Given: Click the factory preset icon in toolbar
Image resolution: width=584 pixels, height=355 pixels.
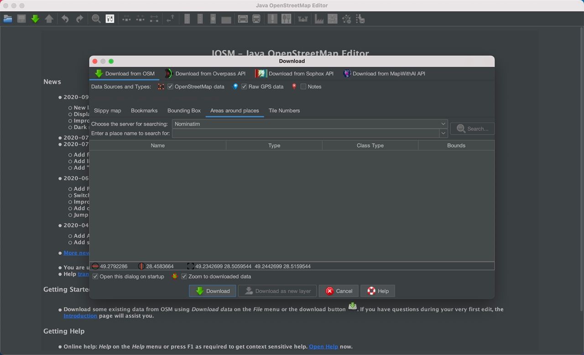Looking at the screenshot, I should click(319, 19).
